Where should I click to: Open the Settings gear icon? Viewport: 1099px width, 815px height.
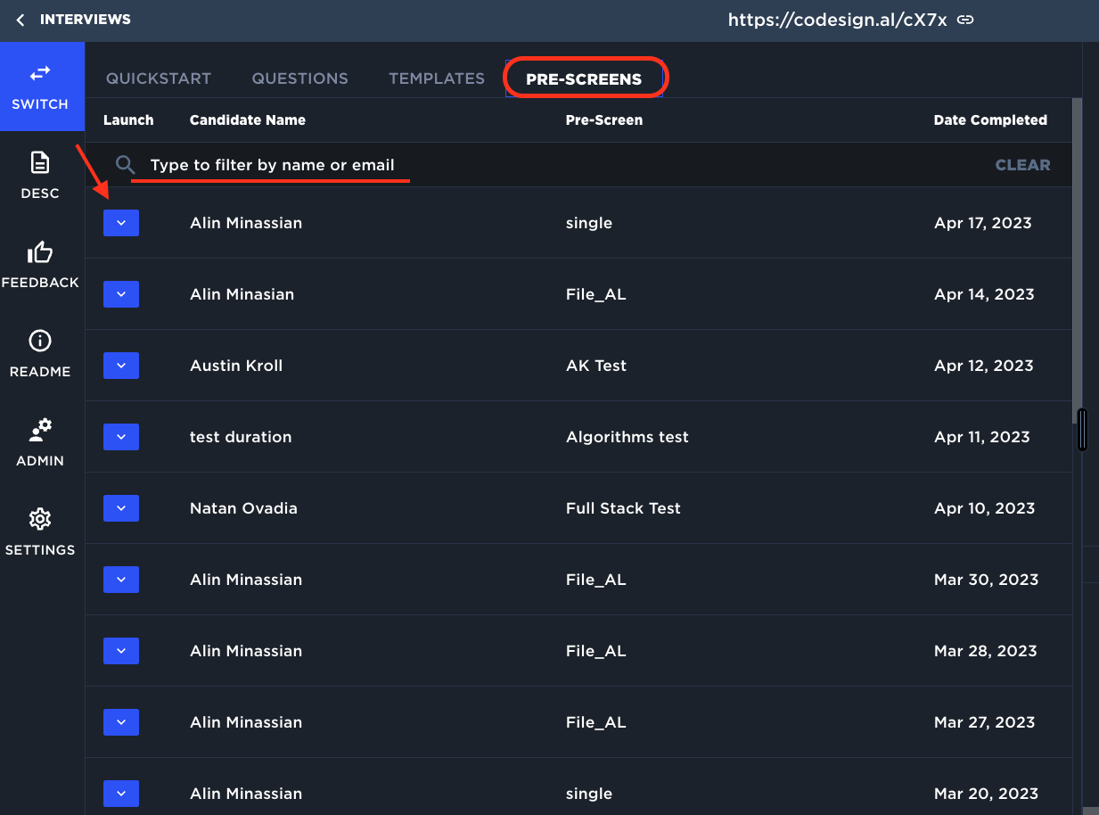pyautogui.click(x=40, y=520)
